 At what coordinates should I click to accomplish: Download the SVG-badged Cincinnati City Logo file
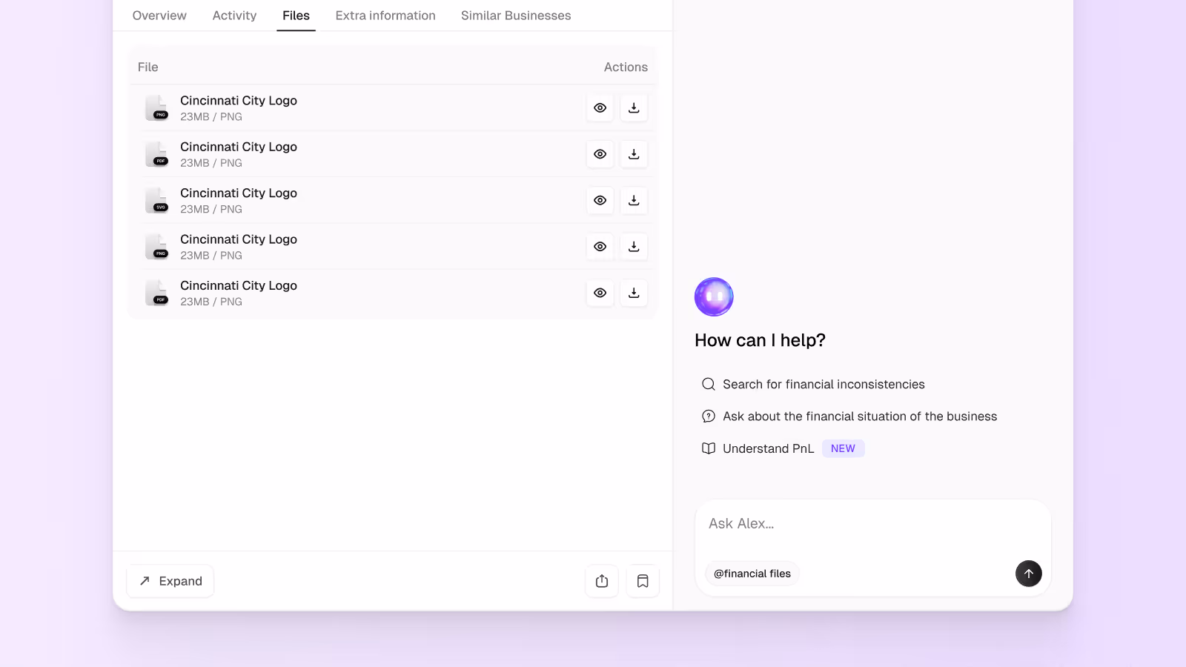point(634,200)
